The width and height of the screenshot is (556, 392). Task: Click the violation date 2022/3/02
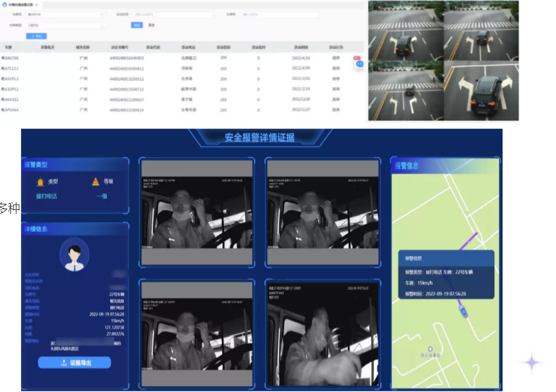pos(301,79)
